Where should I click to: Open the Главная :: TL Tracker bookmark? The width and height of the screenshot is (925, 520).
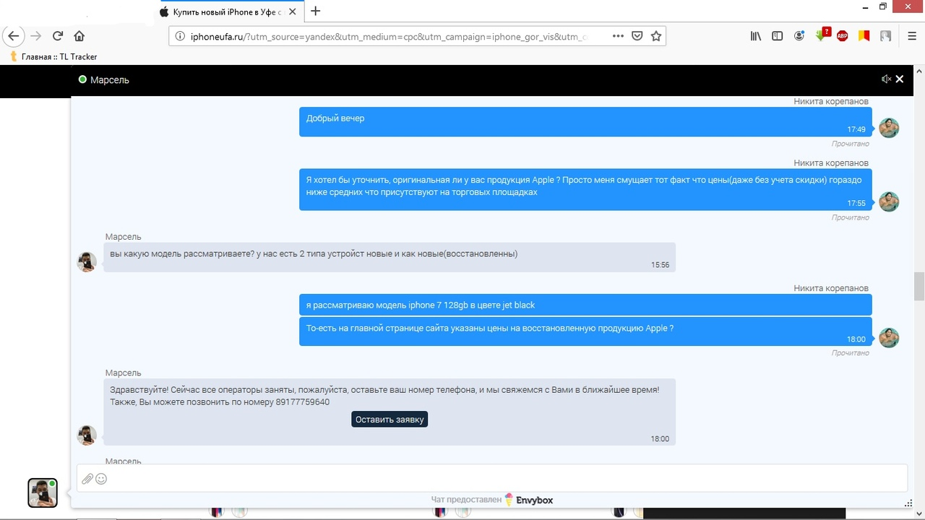click(53, 56)
